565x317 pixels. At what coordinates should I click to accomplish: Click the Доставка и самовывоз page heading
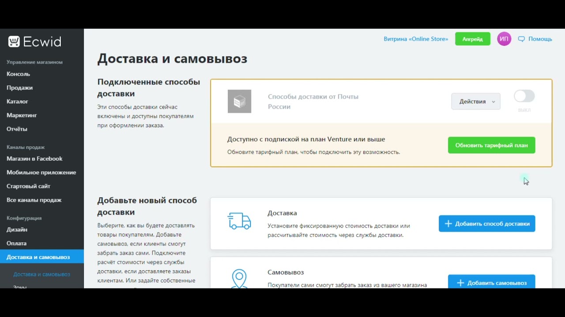(x=172, y=59)
